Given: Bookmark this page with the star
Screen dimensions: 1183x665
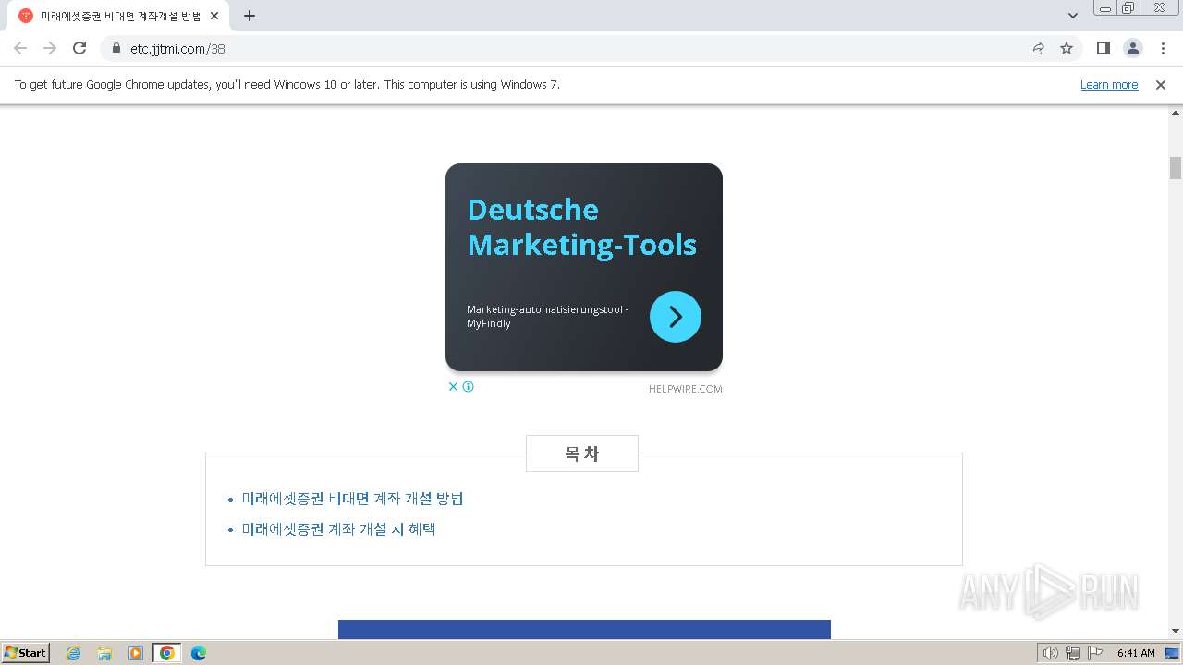Looking at the screenshot, I should (x=1067, y=48).
